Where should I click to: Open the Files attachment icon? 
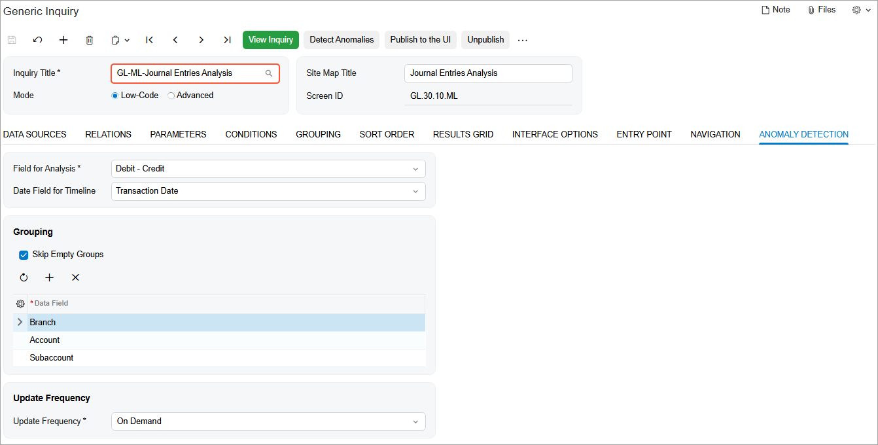(x=822, y=10)
